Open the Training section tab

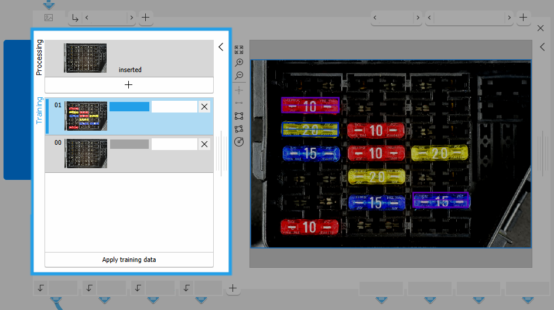tap(39, 110)
